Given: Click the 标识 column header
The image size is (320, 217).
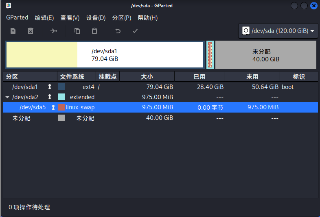Looking at the screenshot, I should pos(299,77).
